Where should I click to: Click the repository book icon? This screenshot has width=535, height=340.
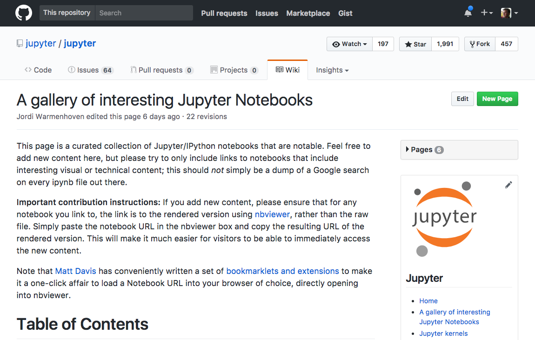tap(20, 44)
